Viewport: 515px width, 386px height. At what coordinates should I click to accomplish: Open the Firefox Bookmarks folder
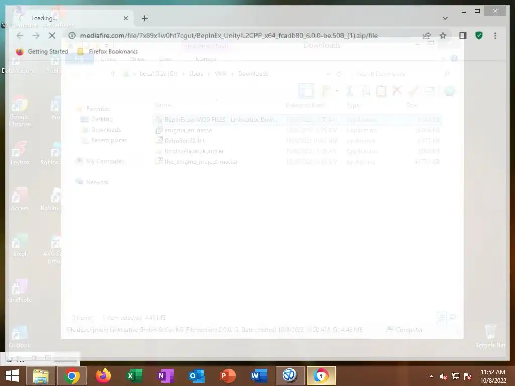pyautogui.click(x=108, y=52)
